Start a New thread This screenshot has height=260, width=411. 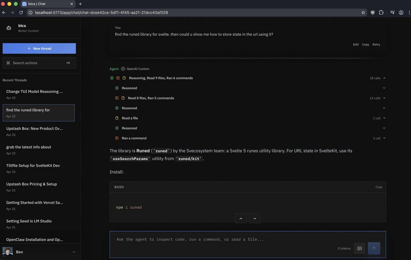tap(39, 49)
